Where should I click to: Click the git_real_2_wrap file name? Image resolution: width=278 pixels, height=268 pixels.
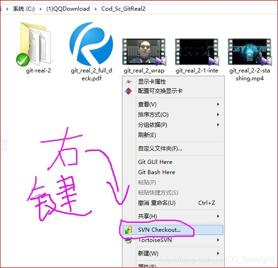tap(144, 71)
